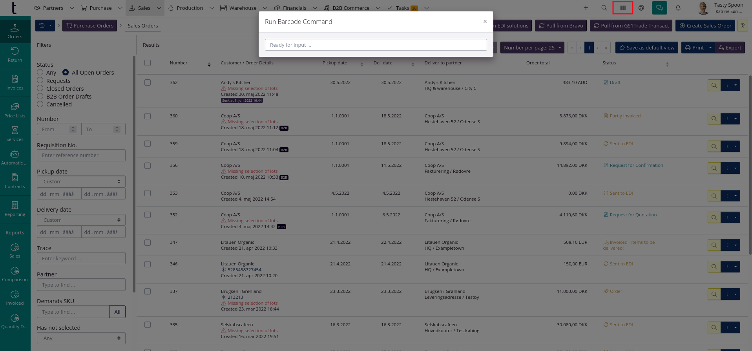Open the Pickup date Custom dropdown
Viewport: 752px width, 351px height.
point(81,182)
